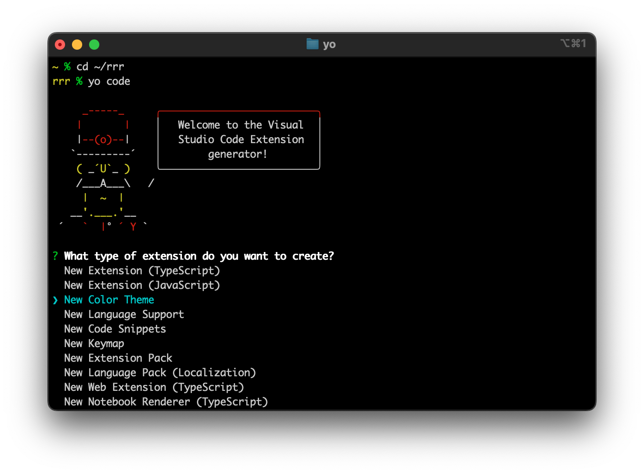Screen dimensions: 644x474
Task: Select New Extension (TypeScript) option
Action: [142, 271]
